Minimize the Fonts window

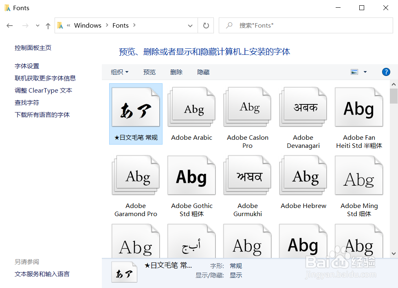[x=338, y=8]
